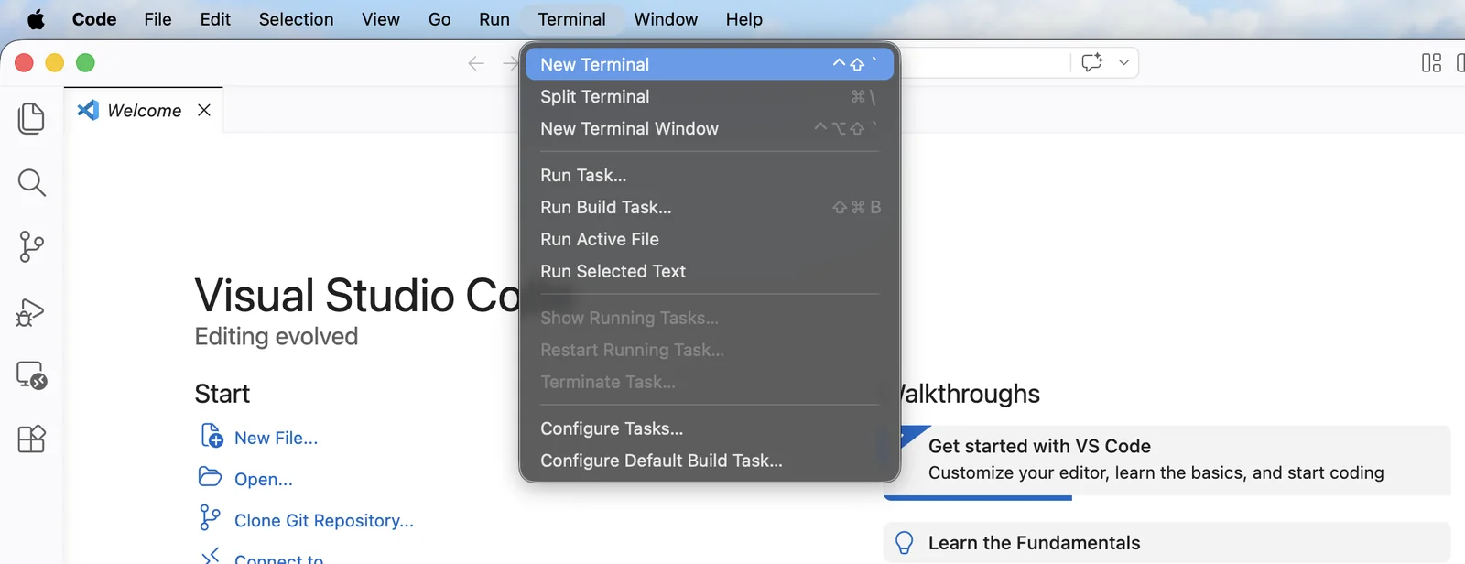1465x564 pixels.
Task: Open the Run menu
Action: coord(494,19)
